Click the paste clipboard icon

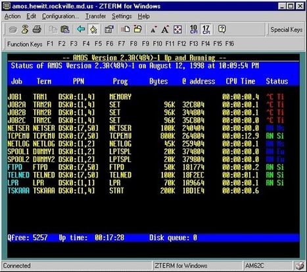[x=65, y=29]
